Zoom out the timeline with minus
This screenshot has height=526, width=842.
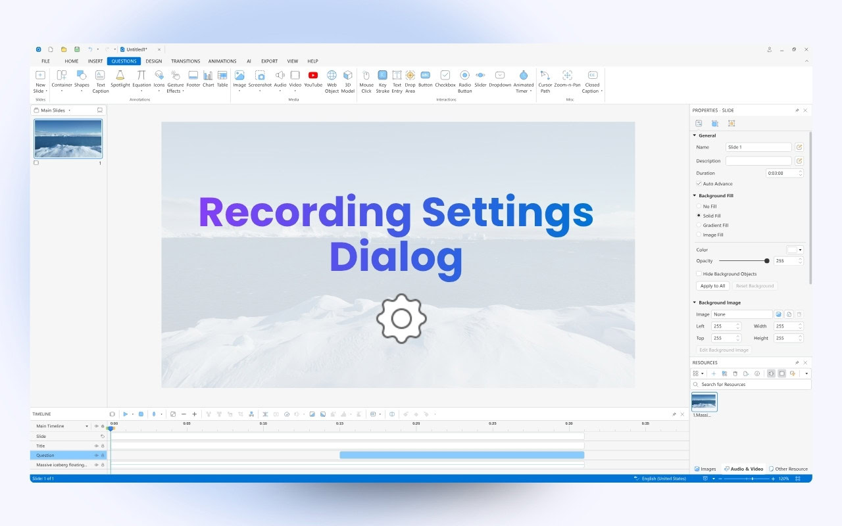point(184,414)
